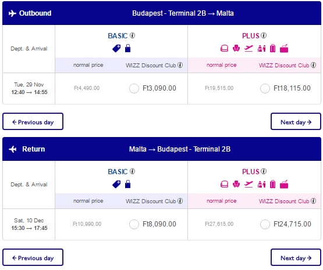
Task: Click the return PLUS WIZZ Discount Club info icon
Action: pyautogui.click(x=313, y=201)
